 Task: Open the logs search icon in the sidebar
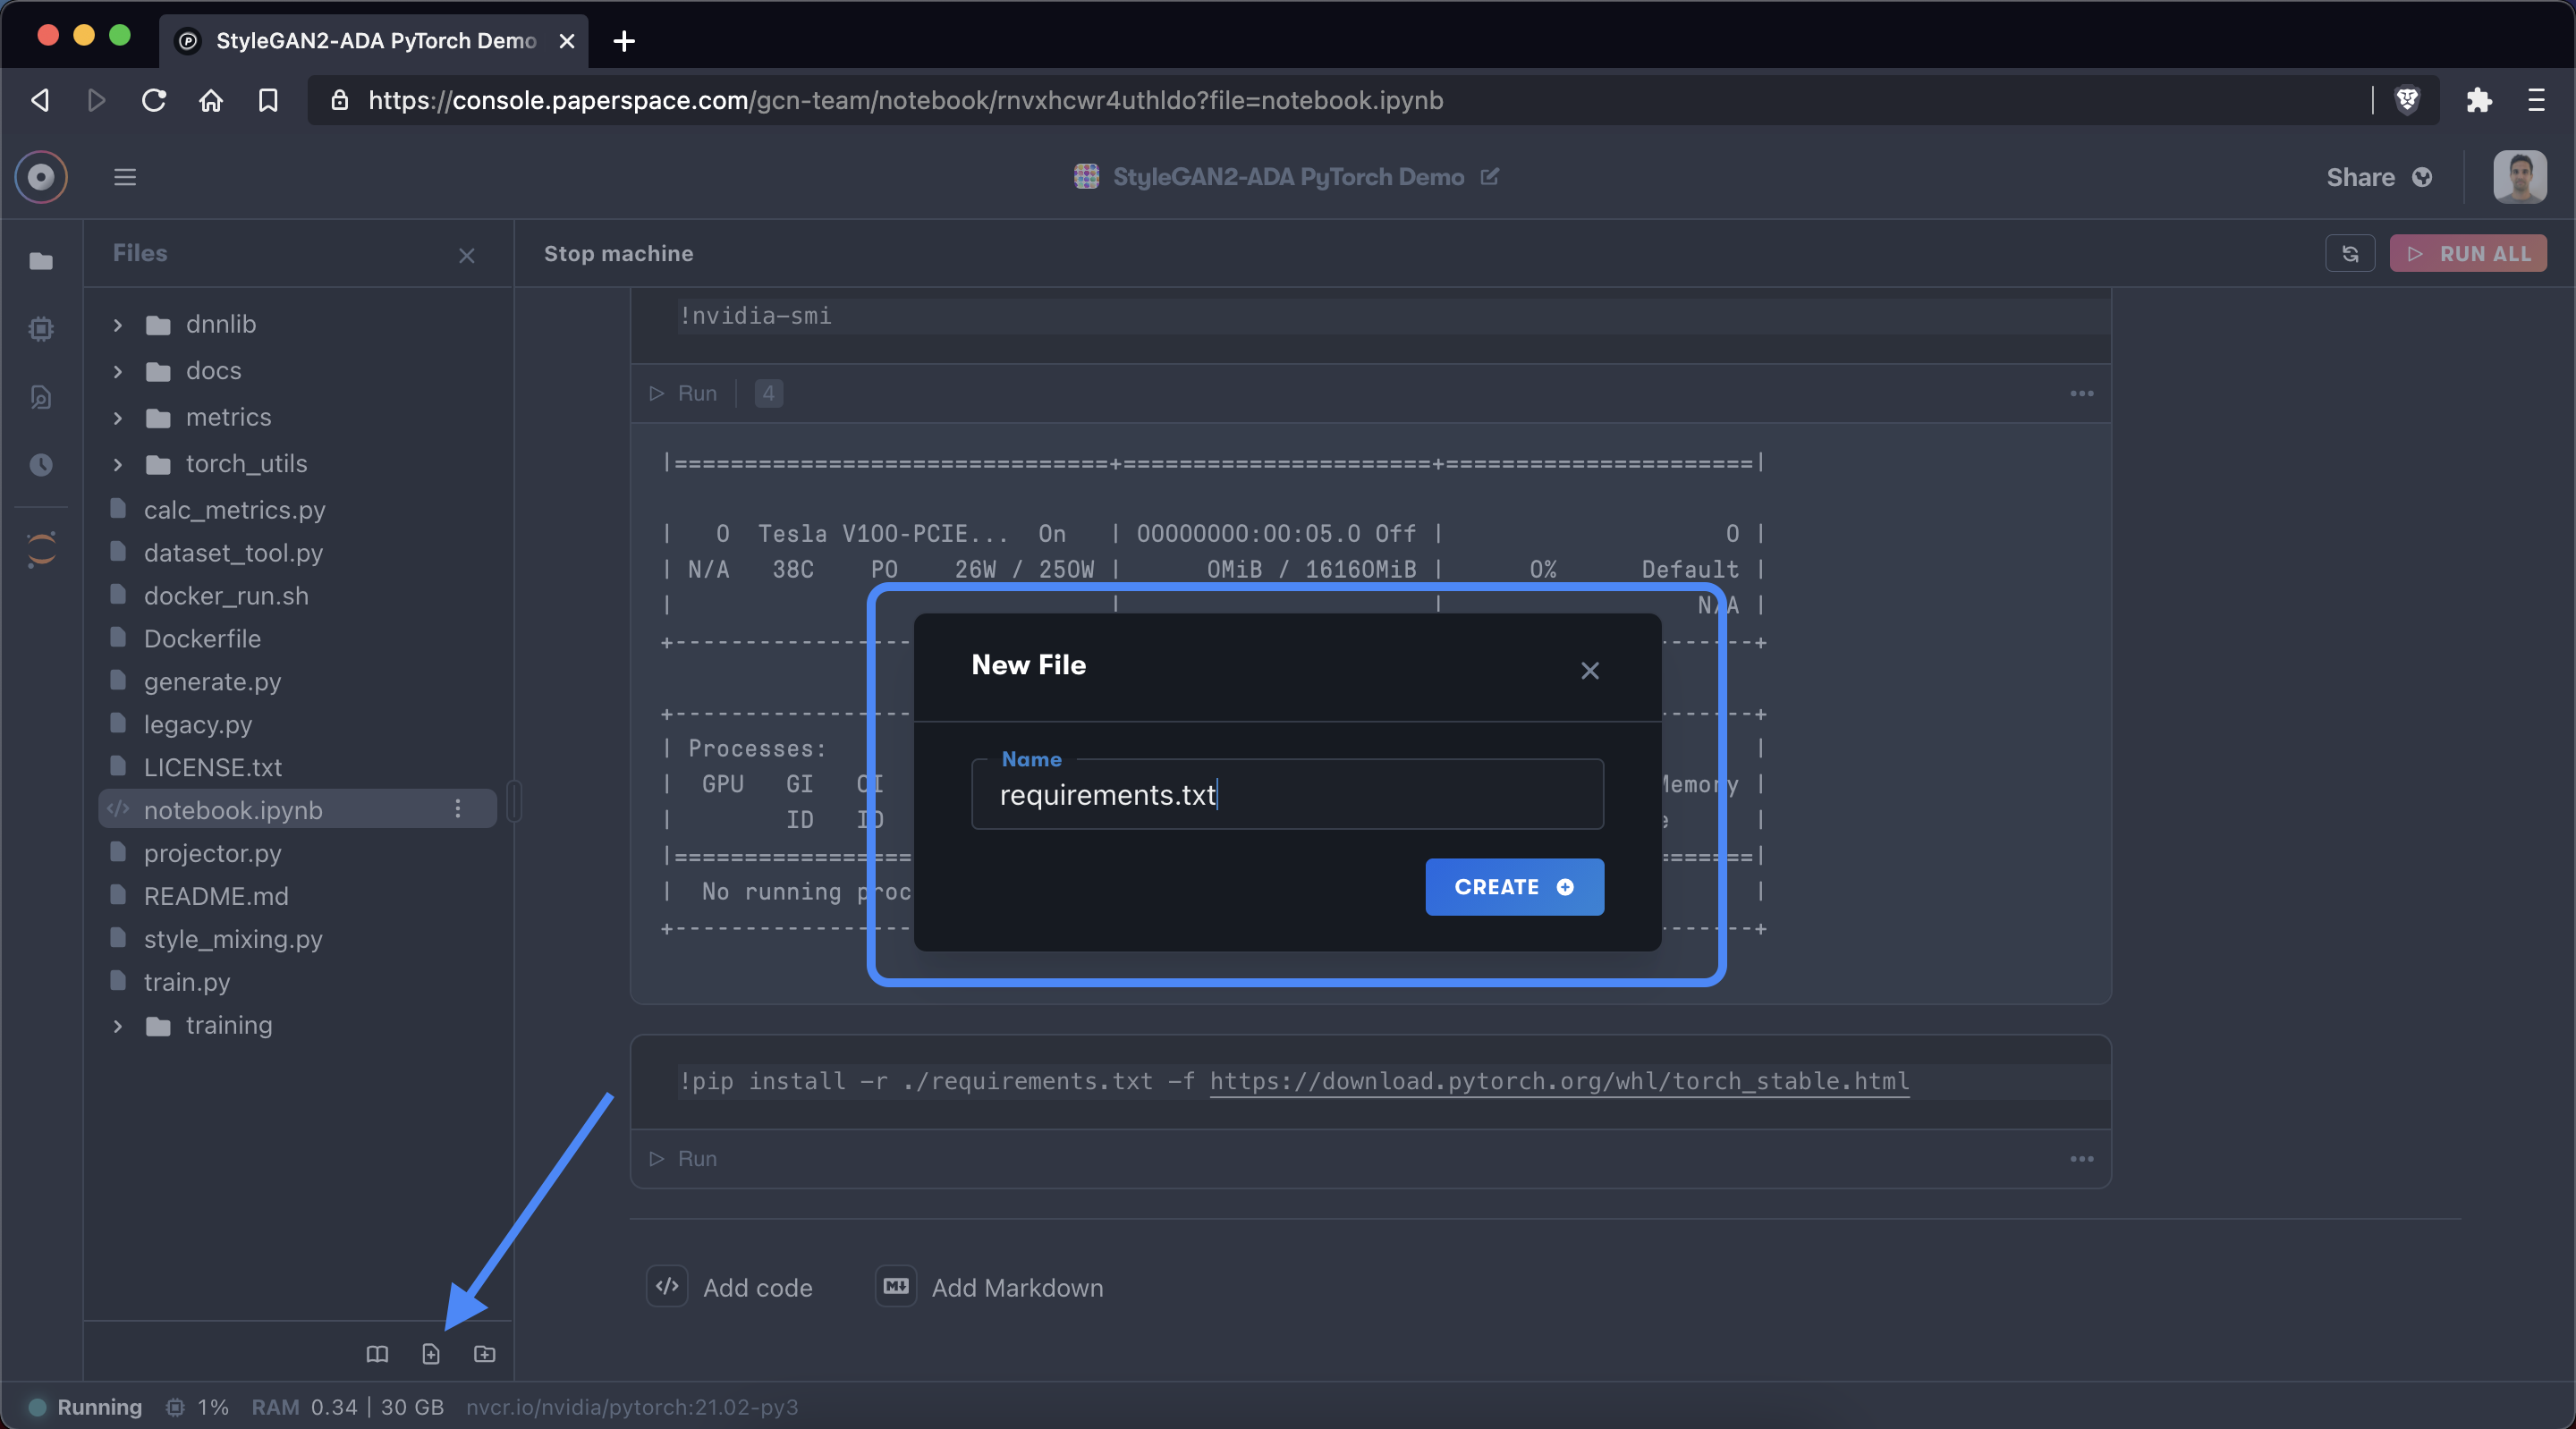pos(41,397)
